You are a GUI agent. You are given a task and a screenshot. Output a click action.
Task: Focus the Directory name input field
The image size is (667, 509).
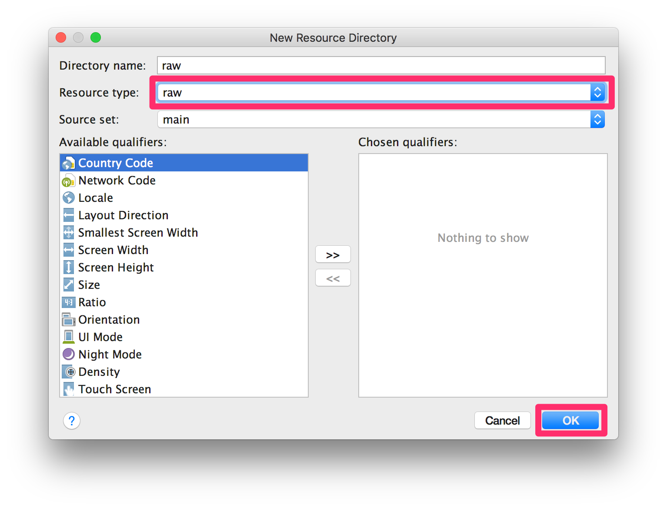[381, 65]
